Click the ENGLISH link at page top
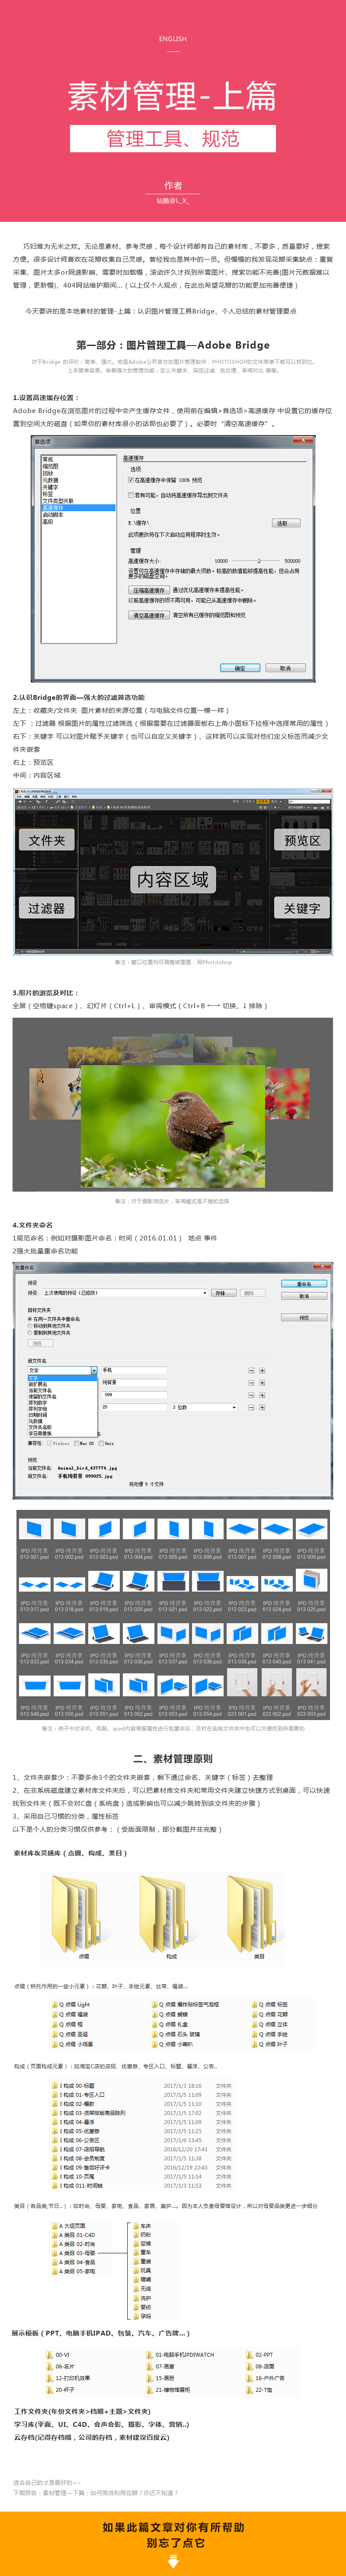Image resolution: width=346 pixels, height=2576 pixels. (x=173, y=39)
